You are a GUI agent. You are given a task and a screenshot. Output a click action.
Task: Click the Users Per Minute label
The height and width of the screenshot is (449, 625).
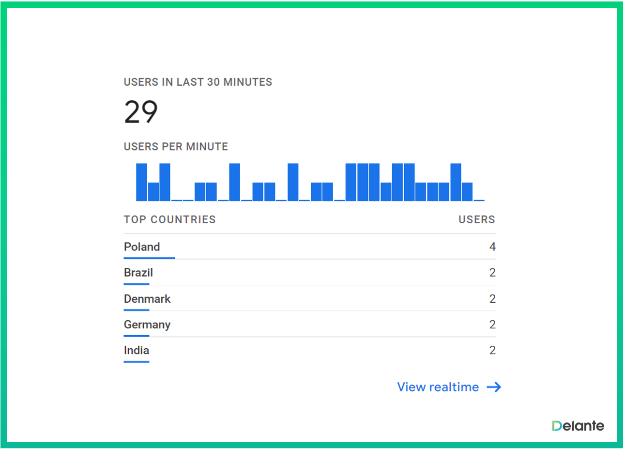tap(176, 147)
